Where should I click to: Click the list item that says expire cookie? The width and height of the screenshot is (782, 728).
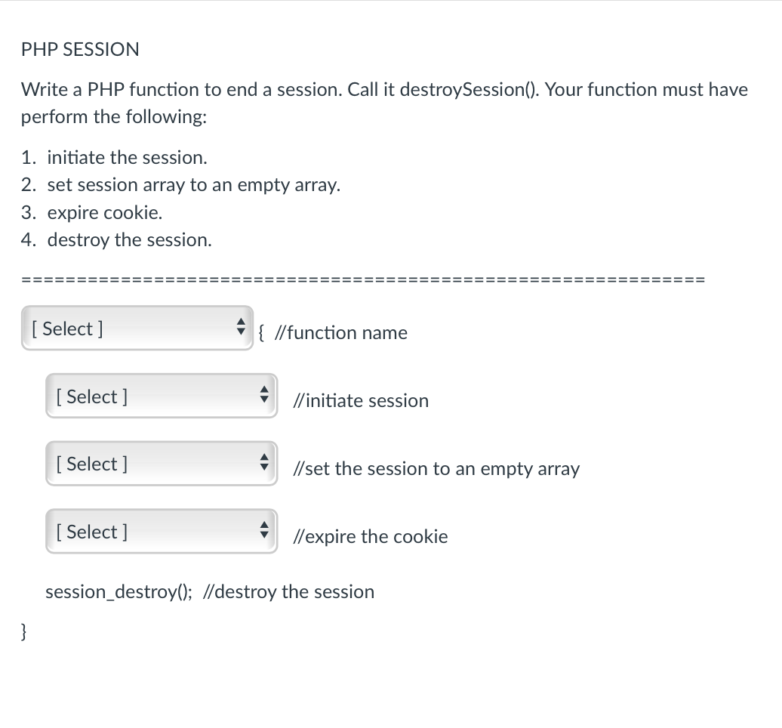pyautogui.click(x=91, y=212)
